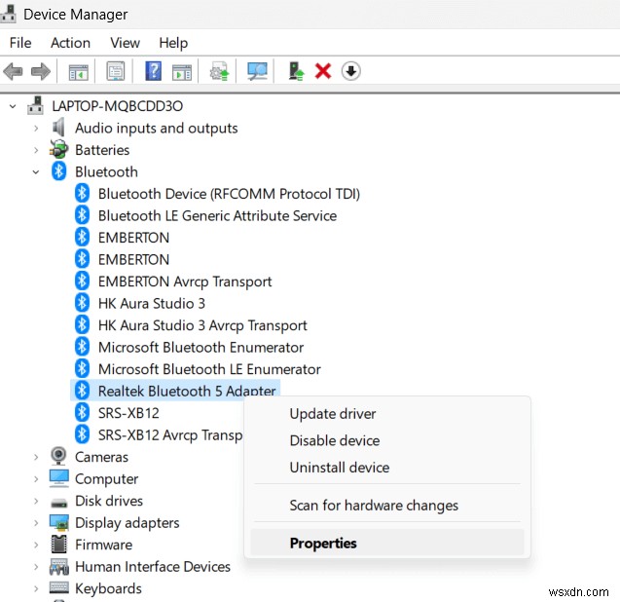Click the Back arrow toolbar icon
Viewport: 620px width, 602px height.
13,72
